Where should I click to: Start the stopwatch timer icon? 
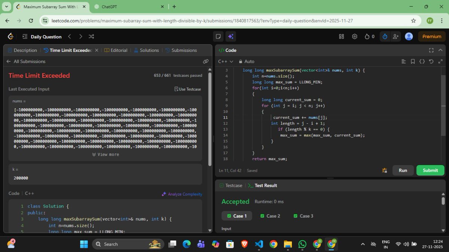[385, 36]
